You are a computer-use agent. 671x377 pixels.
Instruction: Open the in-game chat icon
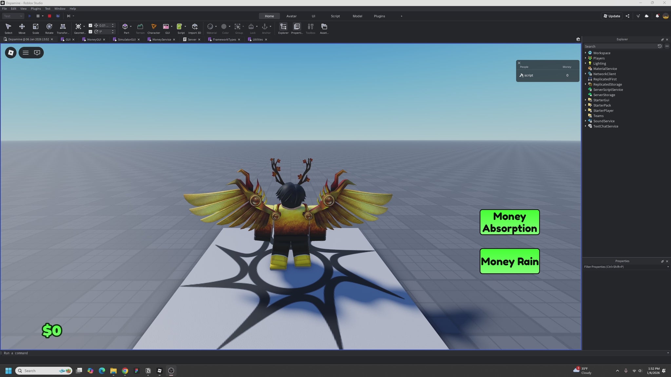[x=37, y=53]
